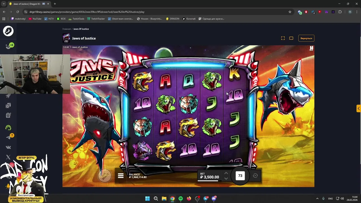The width and height of the screenshot is (361, 203).
Task: Open the Chrome extensions puzzle icon
Action: tap(340, 12)
